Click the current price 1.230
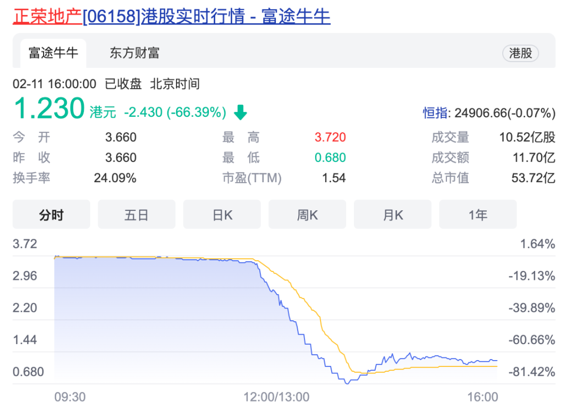This screenshot has height=410, width=574. 49,109
